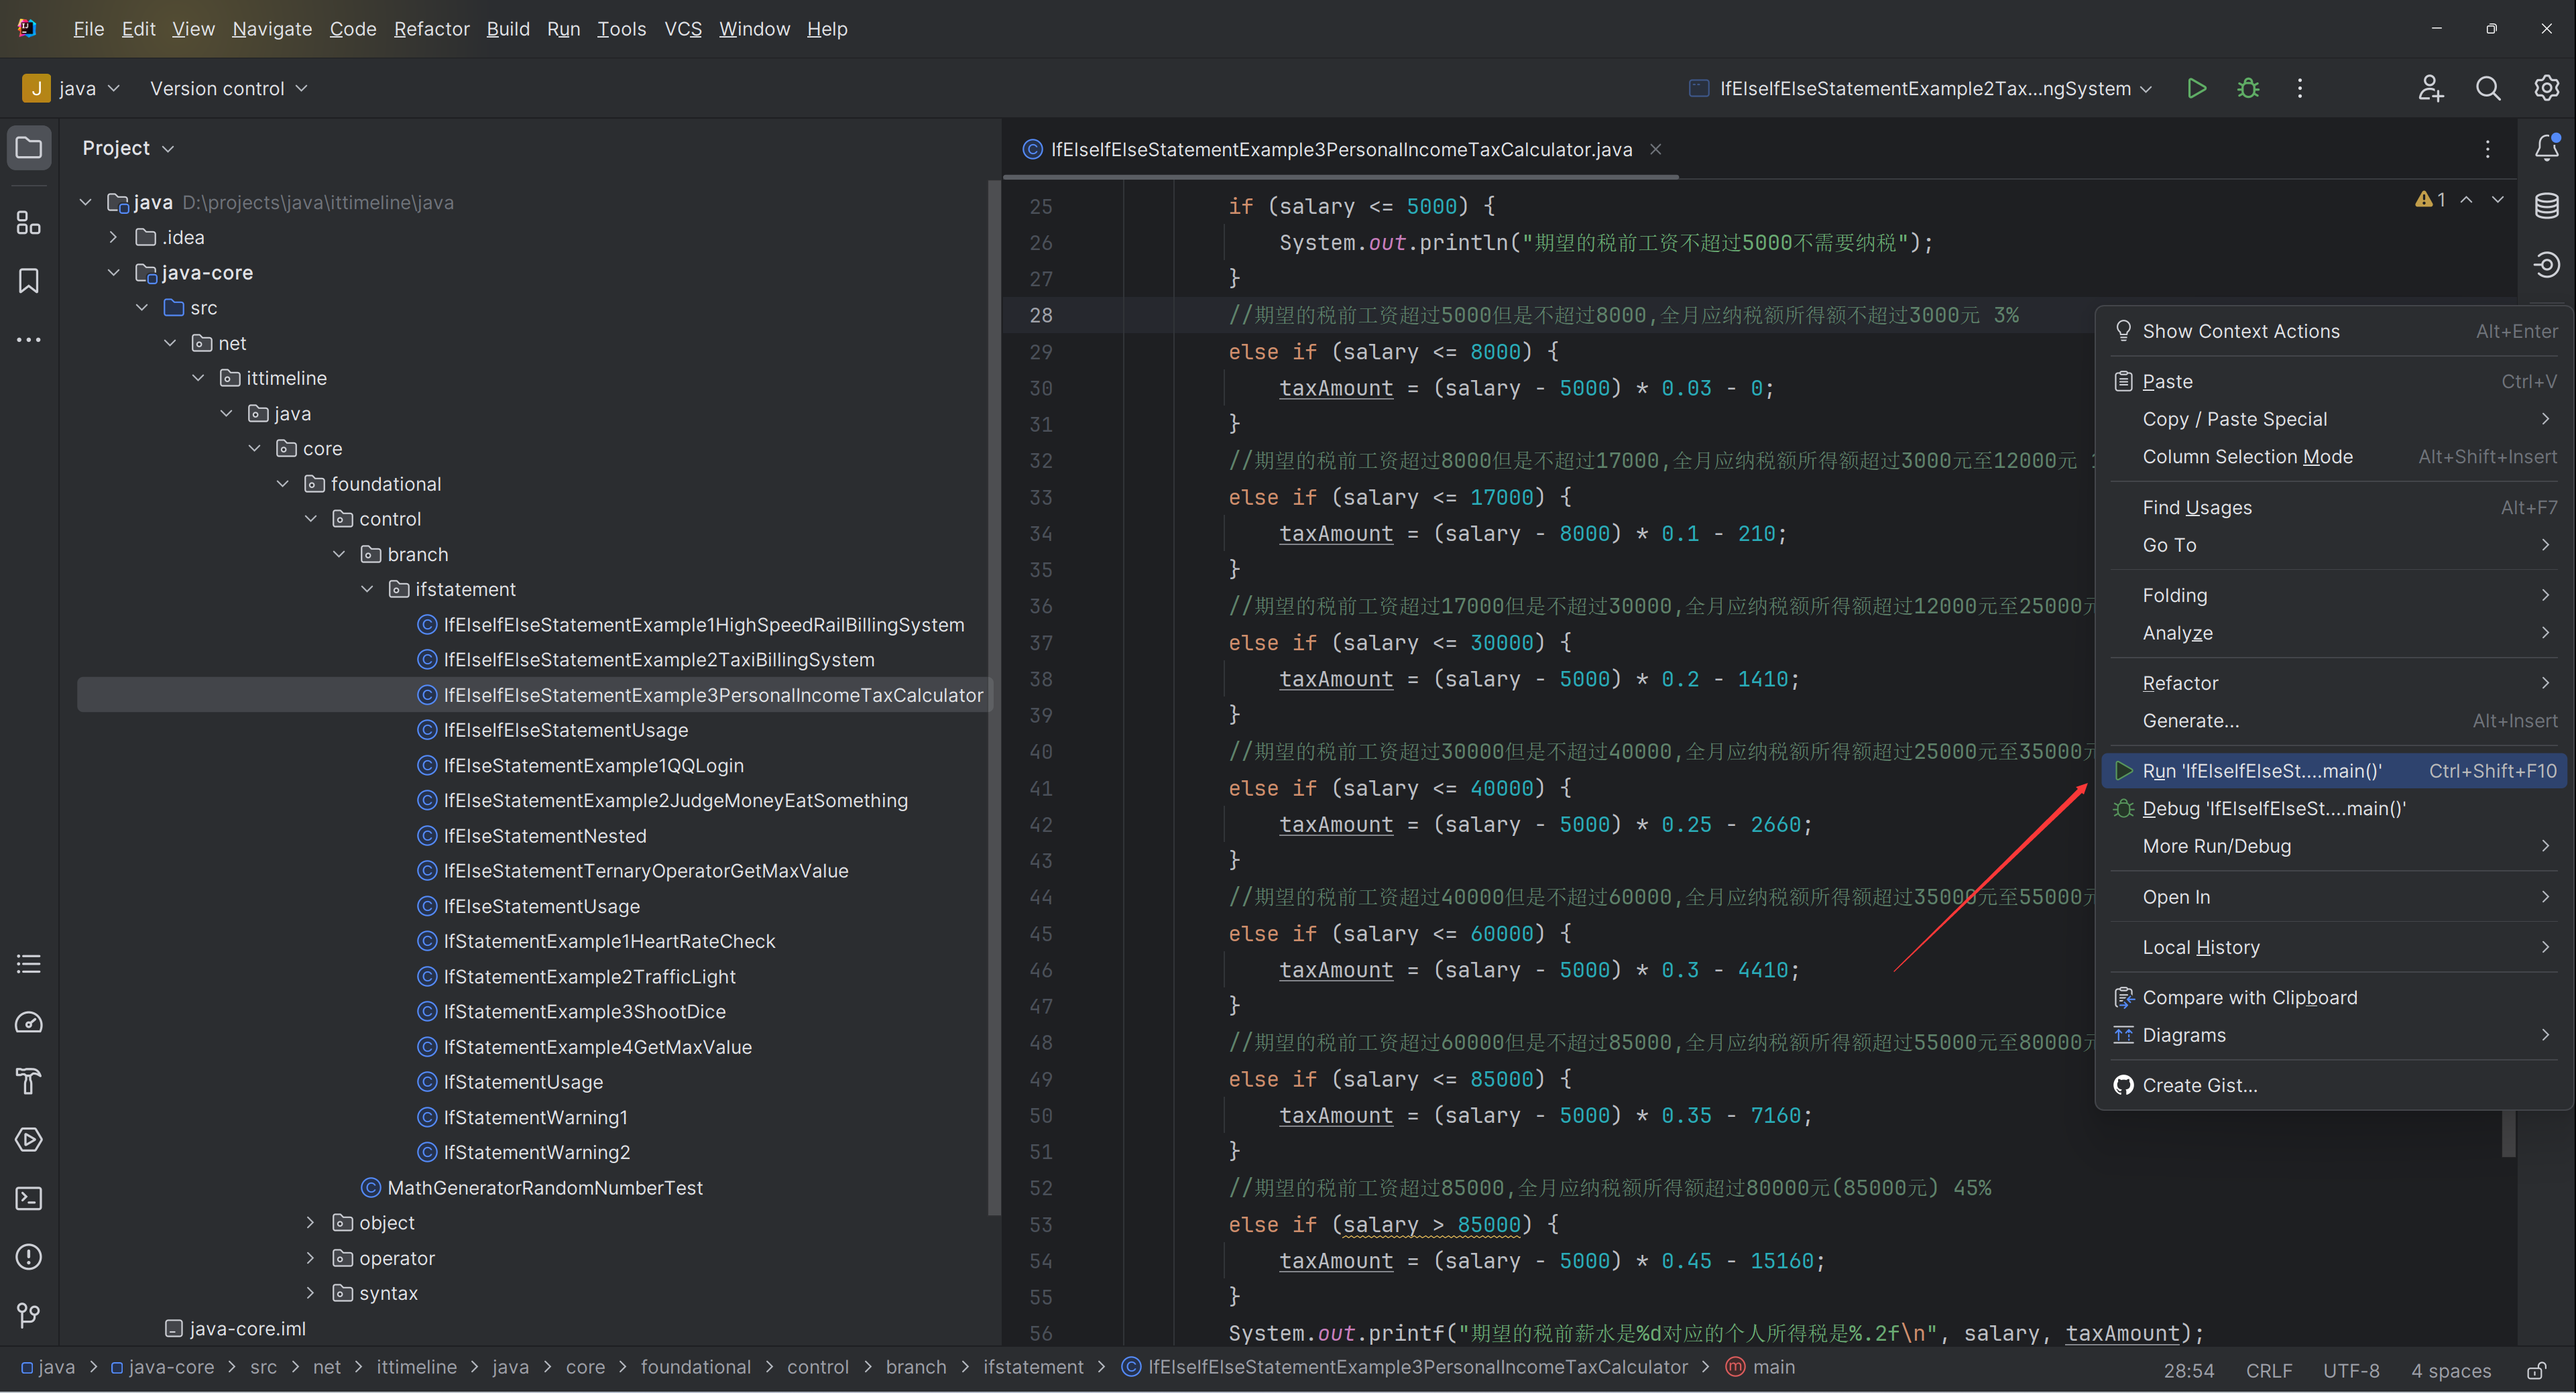Open the Project tool window icon

pos(29,148)
